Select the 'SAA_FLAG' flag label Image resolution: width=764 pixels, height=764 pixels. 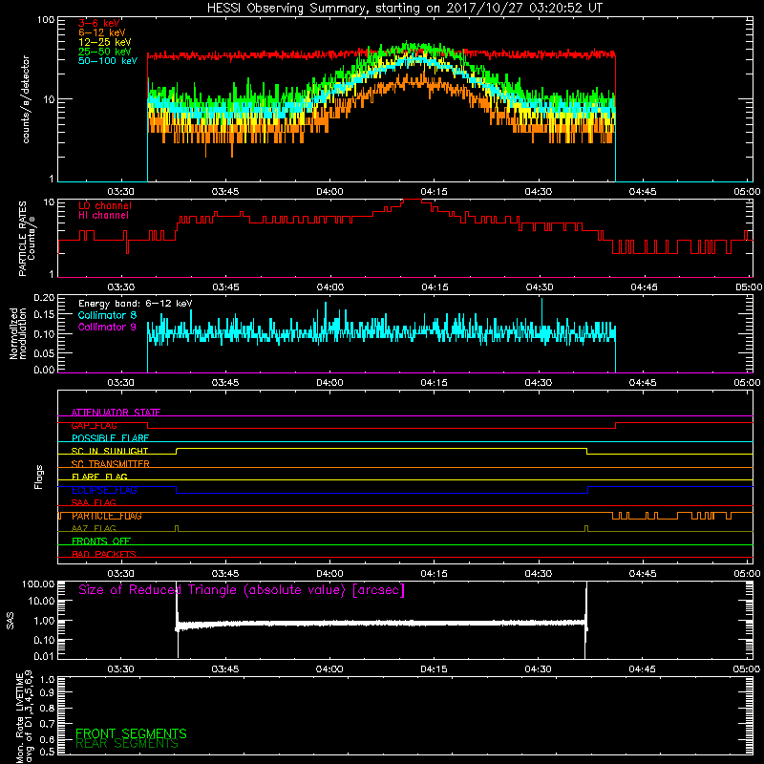click(x=94, y=503)
